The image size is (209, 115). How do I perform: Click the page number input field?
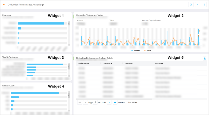point(96,102)
